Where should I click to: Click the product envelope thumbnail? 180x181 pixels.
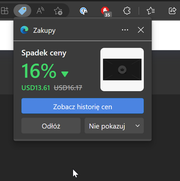(x=122, y=69)
